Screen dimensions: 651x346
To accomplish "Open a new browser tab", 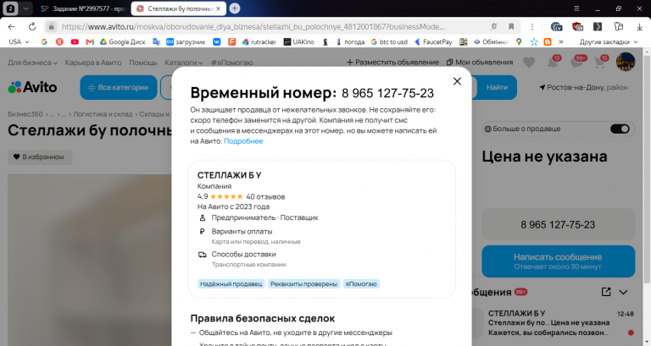I will pos(235,8).
